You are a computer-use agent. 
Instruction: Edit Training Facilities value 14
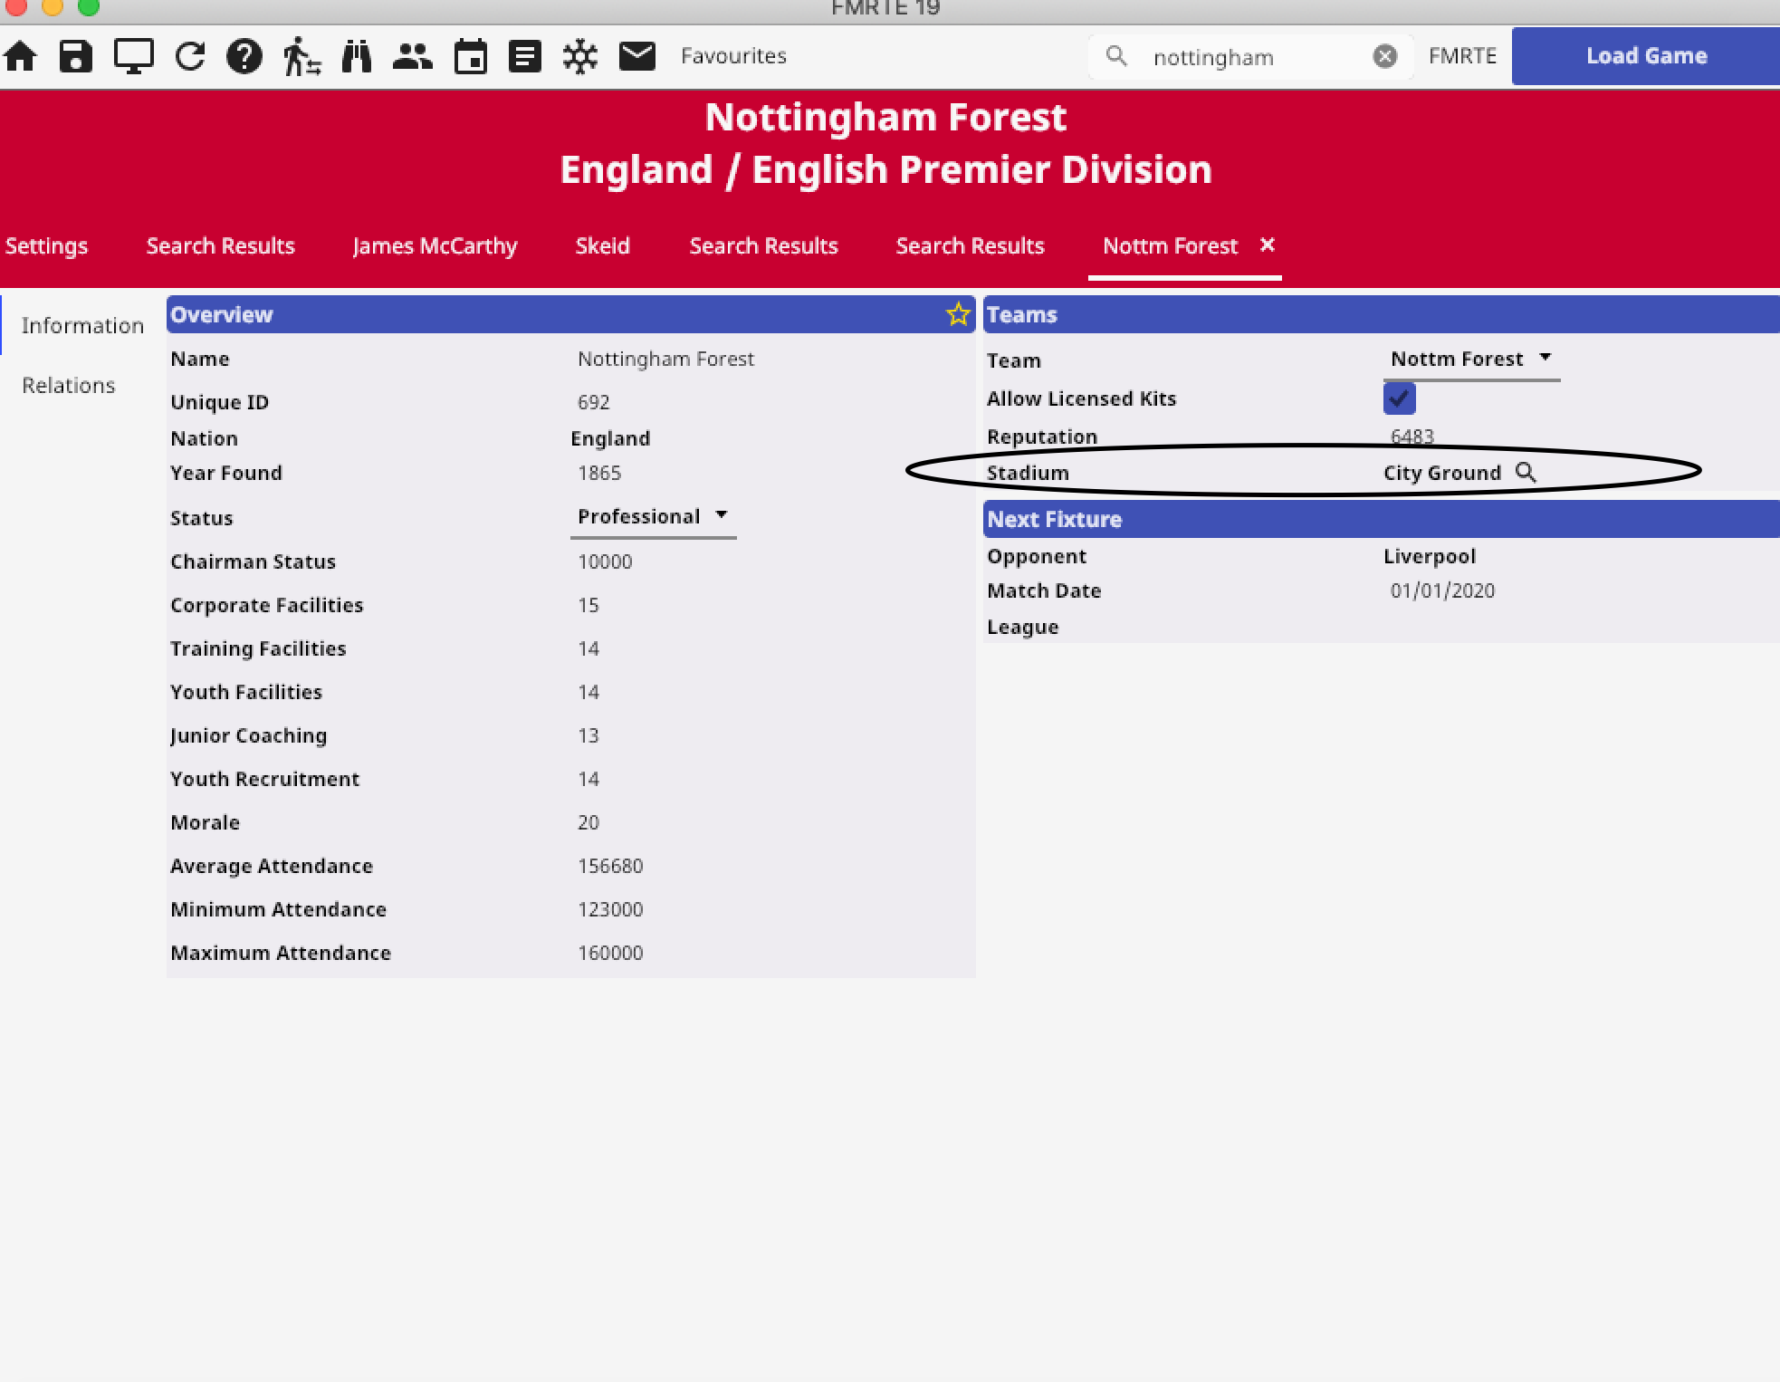[x=589, y=648]
